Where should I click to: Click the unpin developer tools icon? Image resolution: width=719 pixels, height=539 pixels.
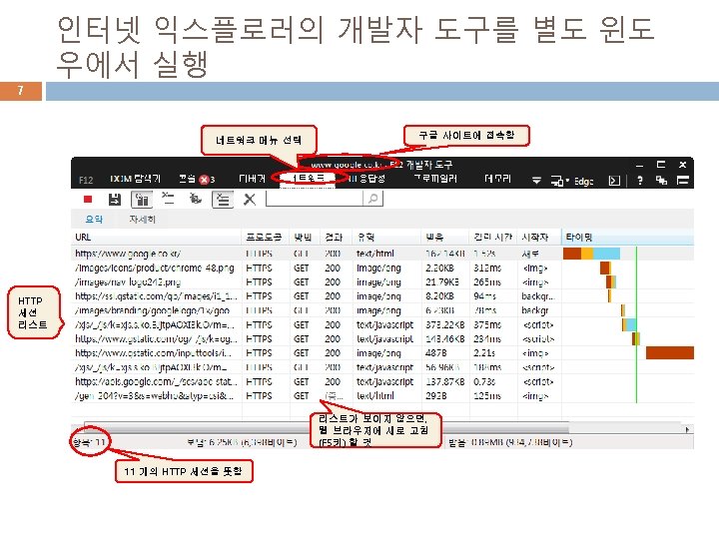[661, 181]
